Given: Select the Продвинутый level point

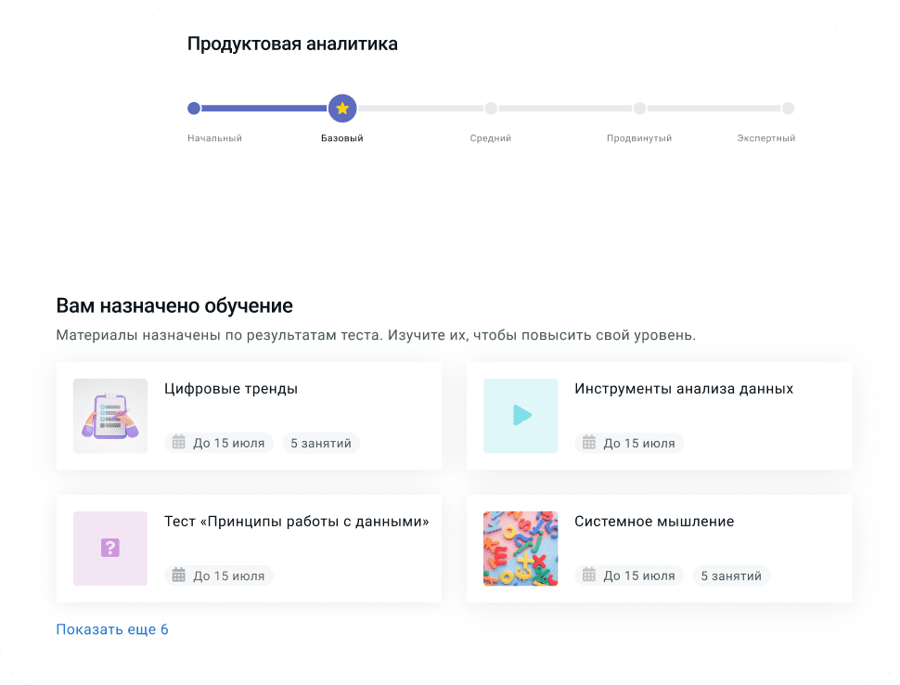Looking at the screenshot, I should pyautogui.click(x=639, y=108).
